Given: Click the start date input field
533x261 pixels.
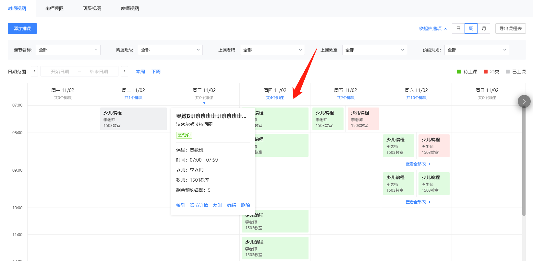Looking at the screenshot, I should point(60,72).
